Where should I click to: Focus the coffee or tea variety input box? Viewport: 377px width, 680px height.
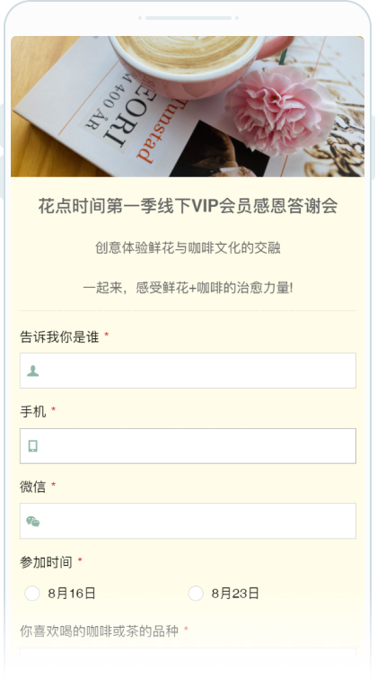click(188, 653)
